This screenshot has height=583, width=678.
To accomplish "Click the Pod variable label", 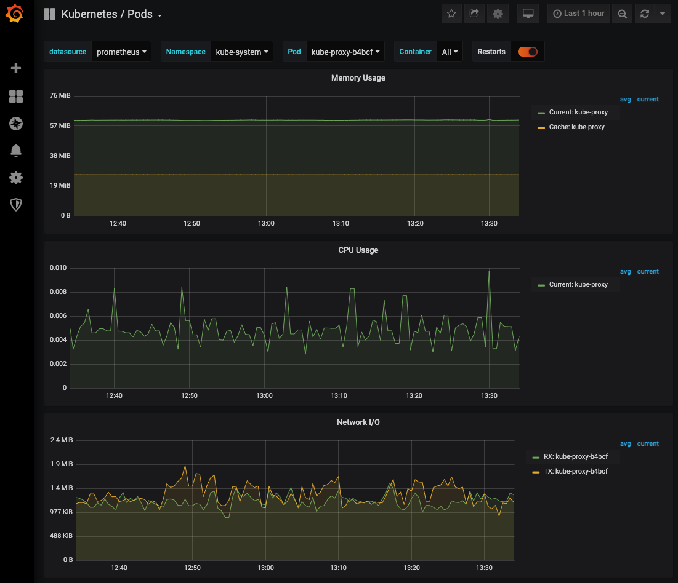I will pyautogui.click(x=294, y=52).
